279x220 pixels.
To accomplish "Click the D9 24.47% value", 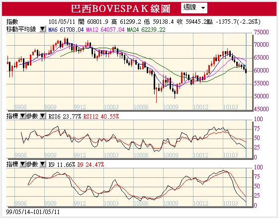I will click(91, 165).
